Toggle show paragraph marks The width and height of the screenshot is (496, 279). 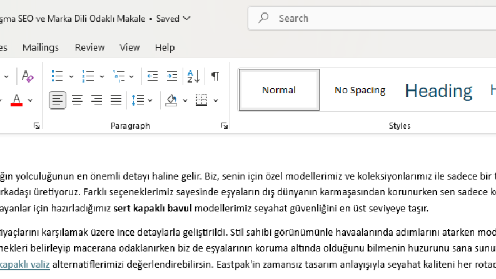[215, 76]
